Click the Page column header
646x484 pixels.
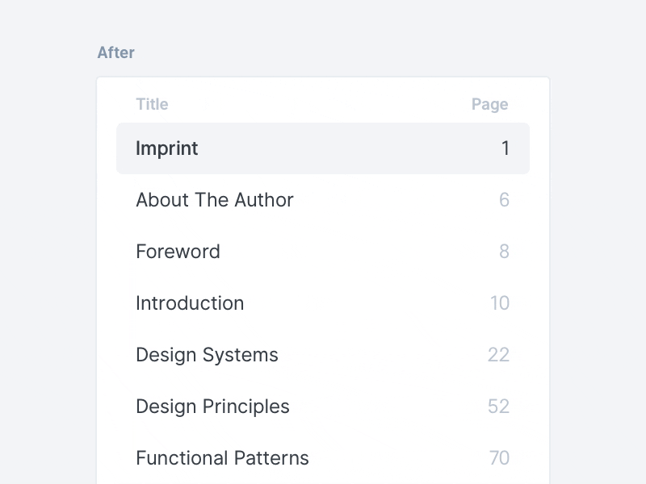[489, 104]
